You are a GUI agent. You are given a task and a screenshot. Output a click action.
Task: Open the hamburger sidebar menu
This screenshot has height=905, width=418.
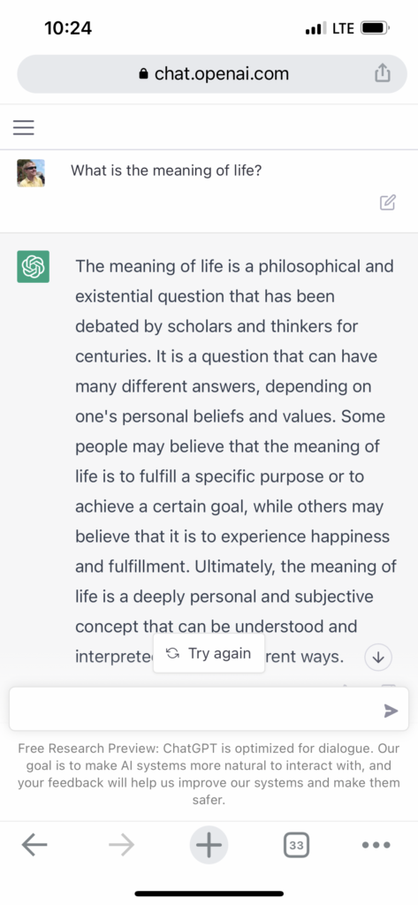pyautogui.click(x=24, y=127)
